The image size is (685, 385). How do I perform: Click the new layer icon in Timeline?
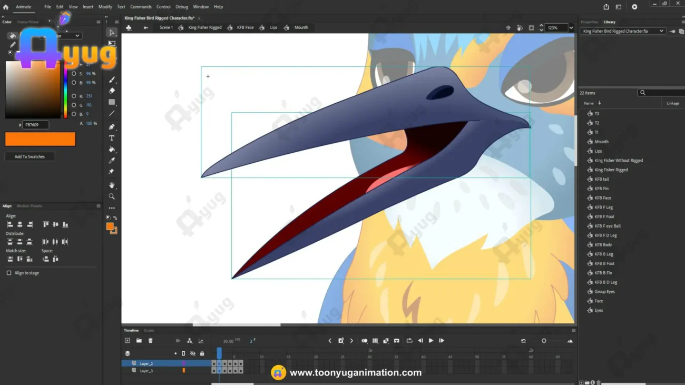tap(128, 341)
